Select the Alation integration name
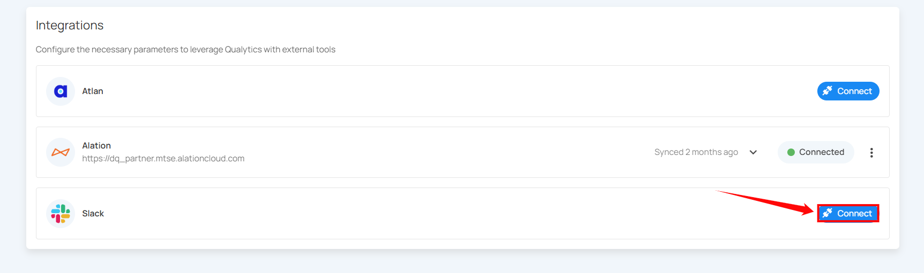 point(96,146)
